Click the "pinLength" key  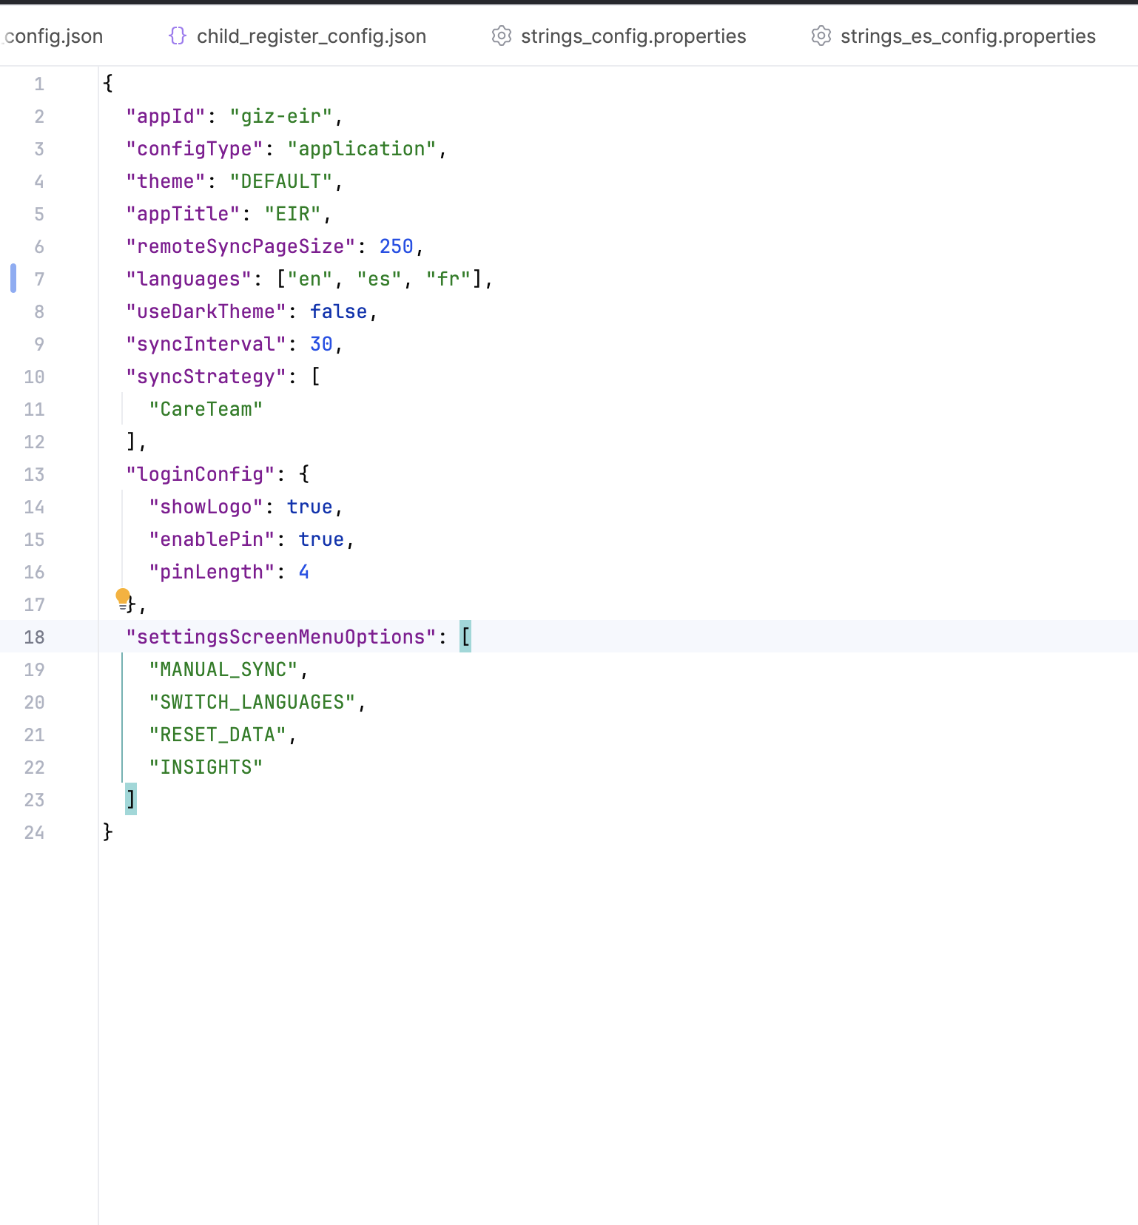click(212, 572)
